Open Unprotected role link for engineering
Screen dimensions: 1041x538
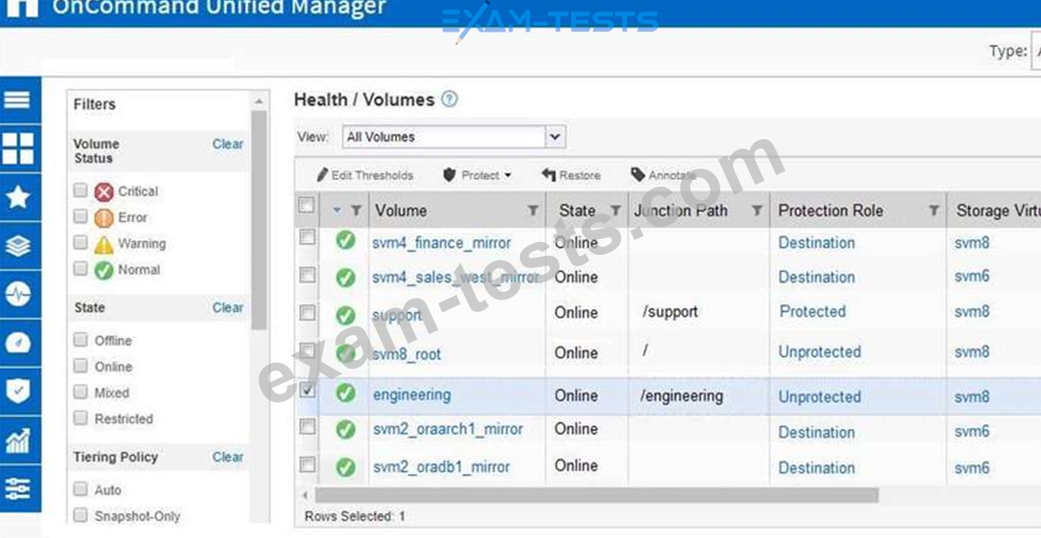819,397
